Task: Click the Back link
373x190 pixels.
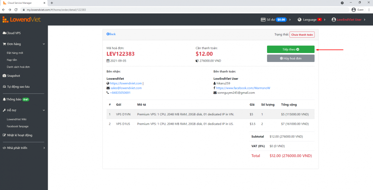Action: [111, 34]
